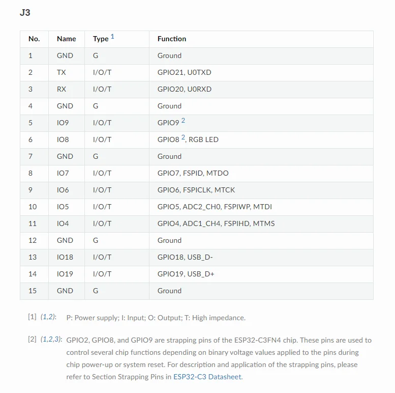This screenshot has height=393, width=395.
Task: Click footnote 2 superscript next to GPIO9
Action: click(x=183, y=121)
